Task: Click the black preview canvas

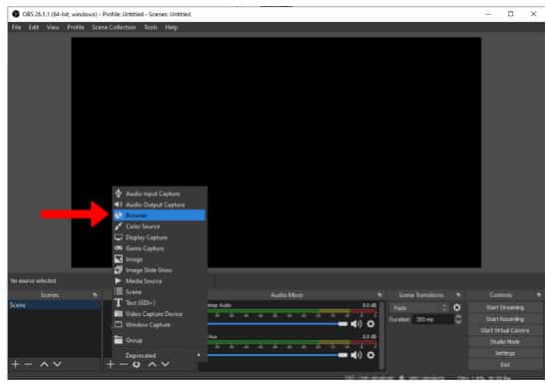Action: 276,152
